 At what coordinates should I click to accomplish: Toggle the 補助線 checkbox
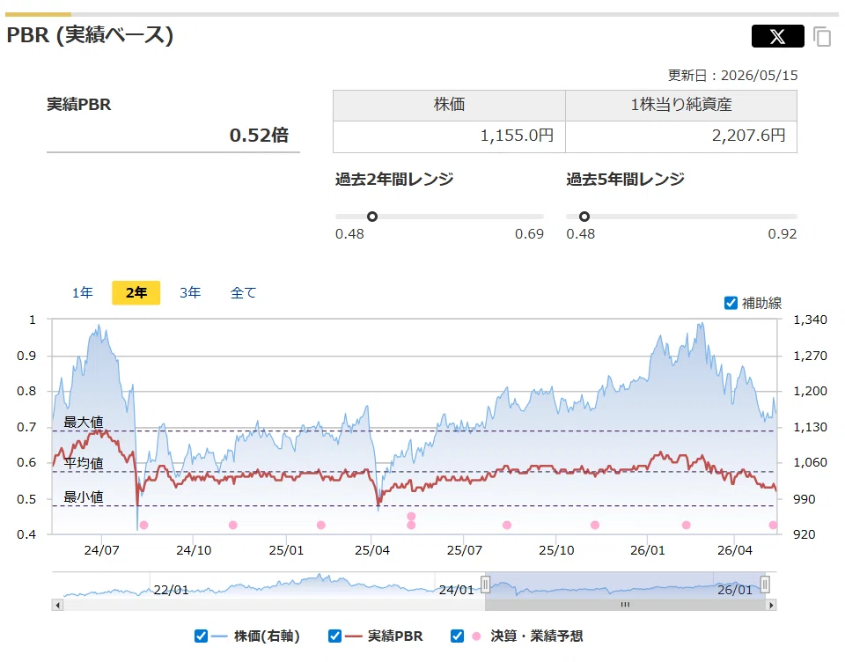point(731,303)
